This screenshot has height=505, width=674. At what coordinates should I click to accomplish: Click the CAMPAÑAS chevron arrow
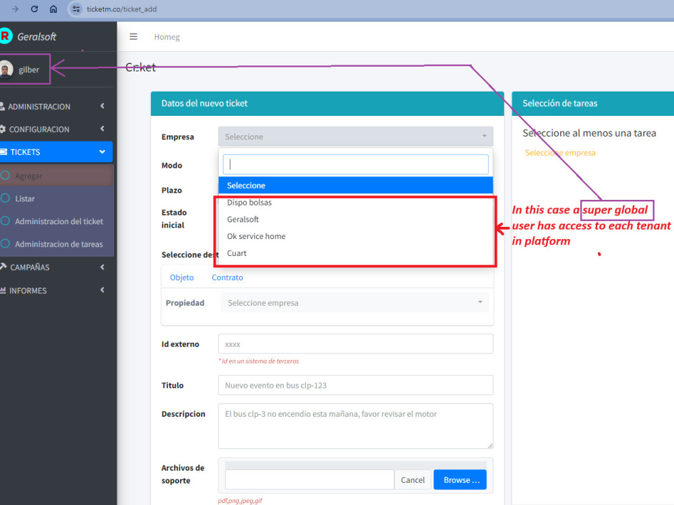coord(102,267)
